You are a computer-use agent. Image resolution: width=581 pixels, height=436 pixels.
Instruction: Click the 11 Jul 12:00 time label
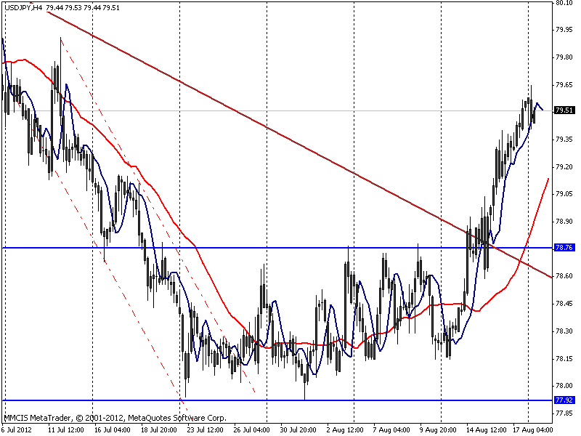pos(65,430)
